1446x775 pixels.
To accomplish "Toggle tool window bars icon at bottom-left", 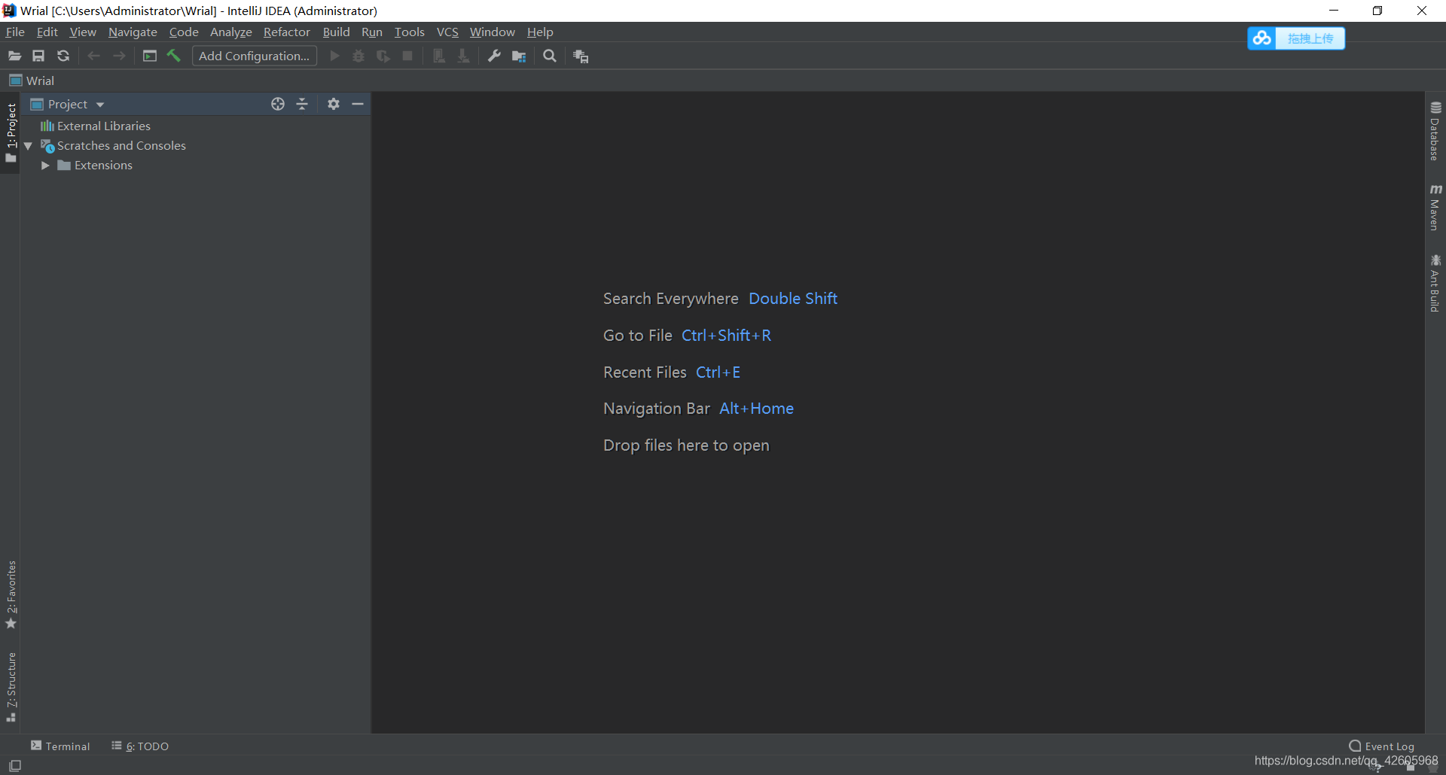I will coord(15,765).
